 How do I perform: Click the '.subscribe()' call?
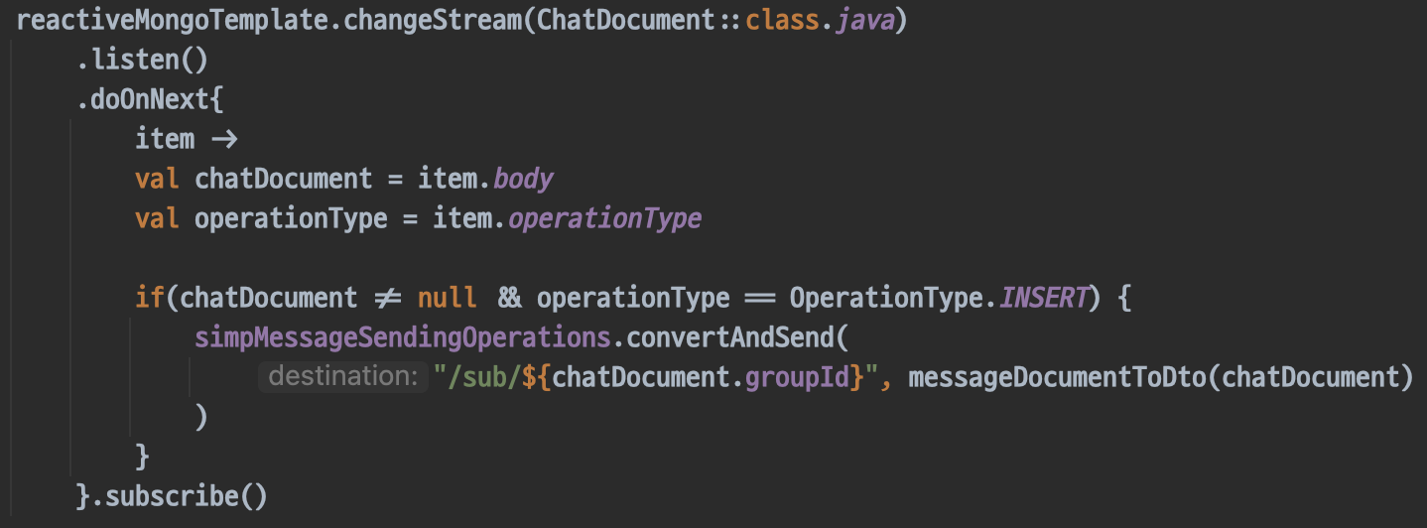179,495
